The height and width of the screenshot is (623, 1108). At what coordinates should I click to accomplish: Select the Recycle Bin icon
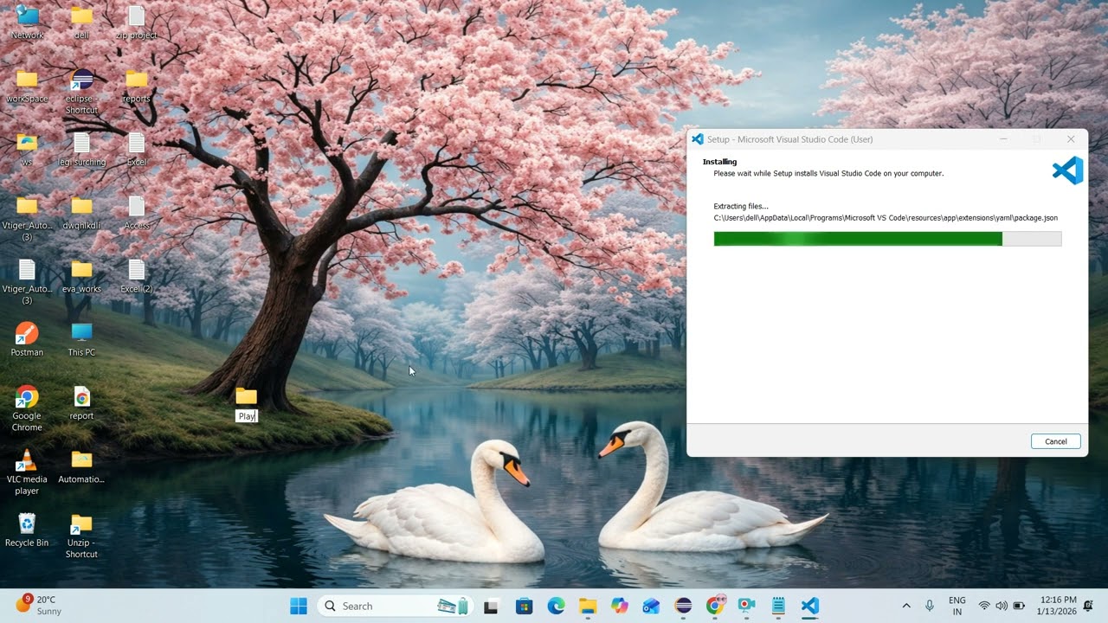pyautogui.click(x=27, y=530)
